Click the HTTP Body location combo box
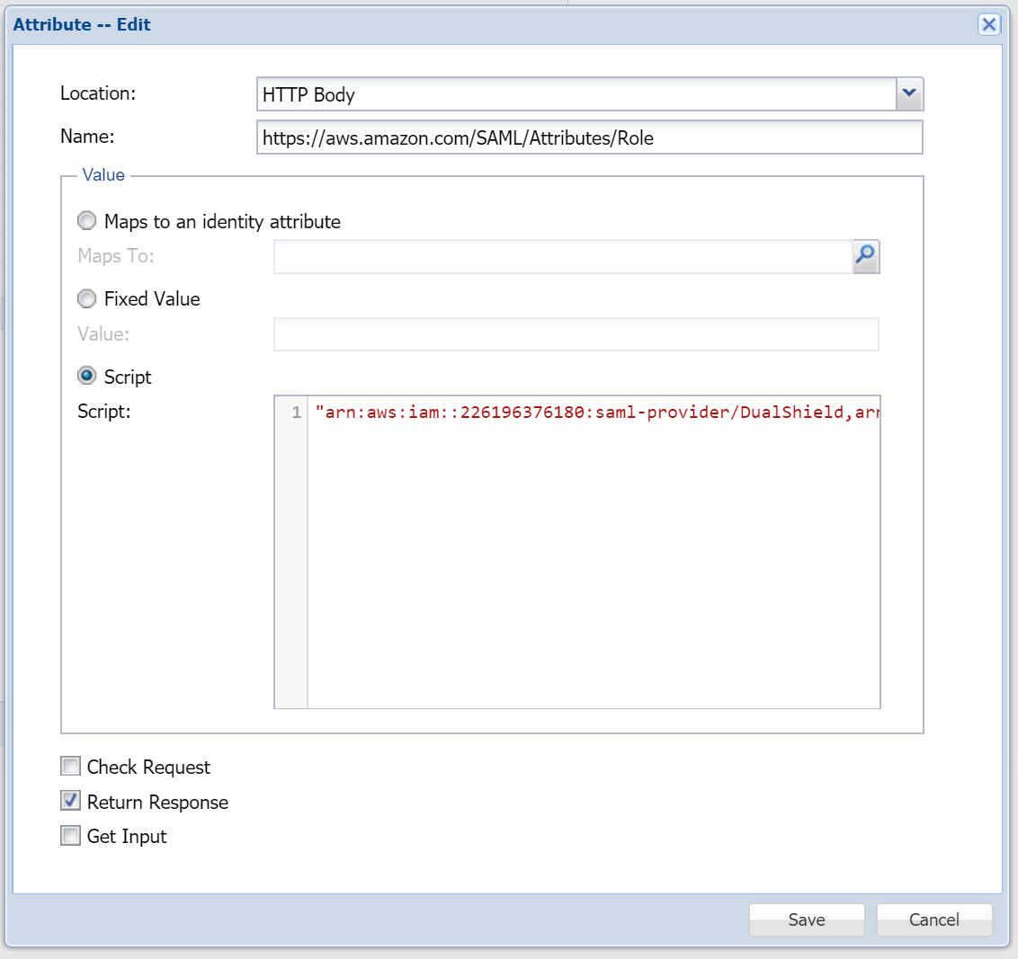This screenshot has height=959, width=1018. [576, 94]
